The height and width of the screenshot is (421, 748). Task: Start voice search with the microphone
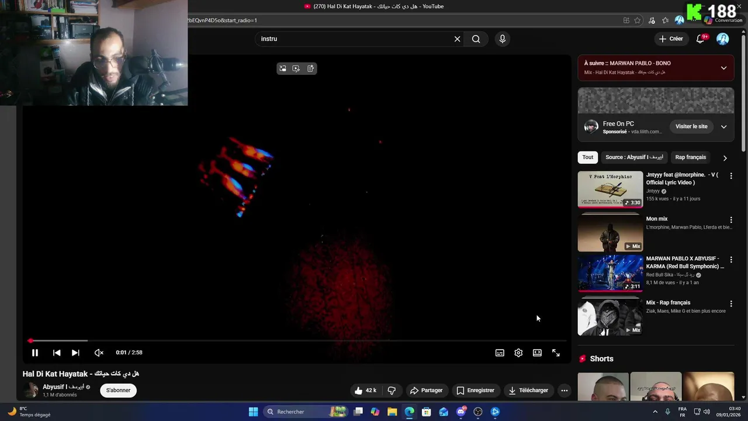coord(502,39)
